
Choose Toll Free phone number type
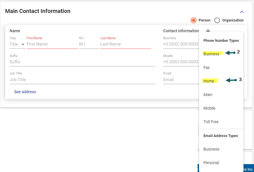(x=211, y=122)
